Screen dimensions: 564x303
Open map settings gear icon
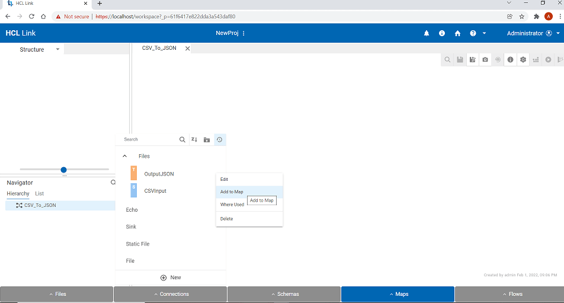tap(523, 59)
